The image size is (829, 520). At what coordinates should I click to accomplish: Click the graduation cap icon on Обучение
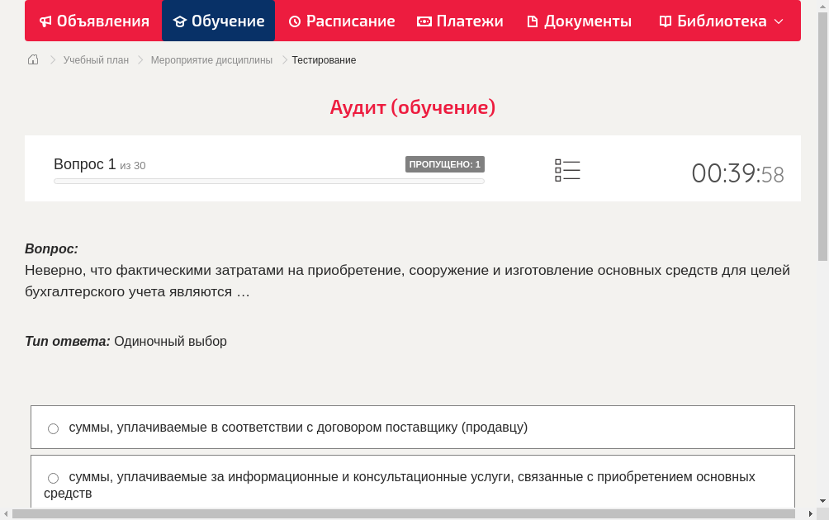pos(182,21)
